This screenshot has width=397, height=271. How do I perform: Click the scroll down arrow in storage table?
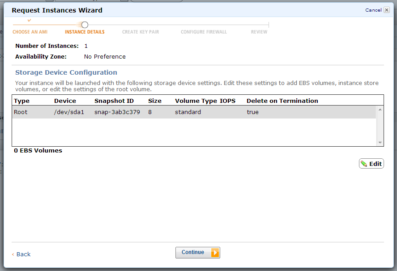380,143
